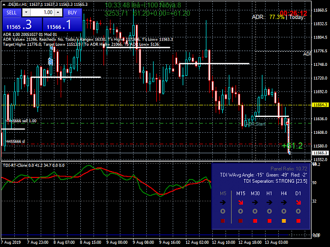Click the yellow 11664.3 price level tag
The image size is (330, 247).
(320, 105)
